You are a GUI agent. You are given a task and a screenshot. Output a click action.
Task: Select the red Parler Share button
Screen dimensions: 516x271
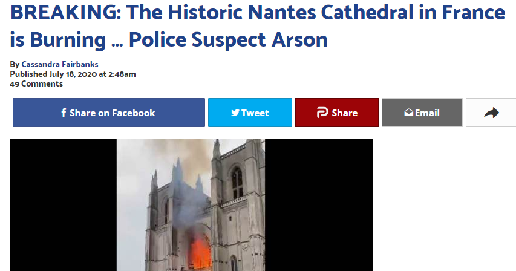tap(337, 113)
